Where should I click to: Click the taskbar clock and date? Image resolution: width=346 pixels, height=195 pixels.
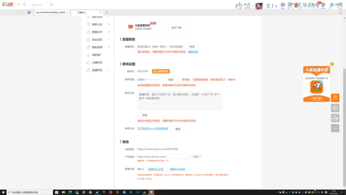[333, 192]
